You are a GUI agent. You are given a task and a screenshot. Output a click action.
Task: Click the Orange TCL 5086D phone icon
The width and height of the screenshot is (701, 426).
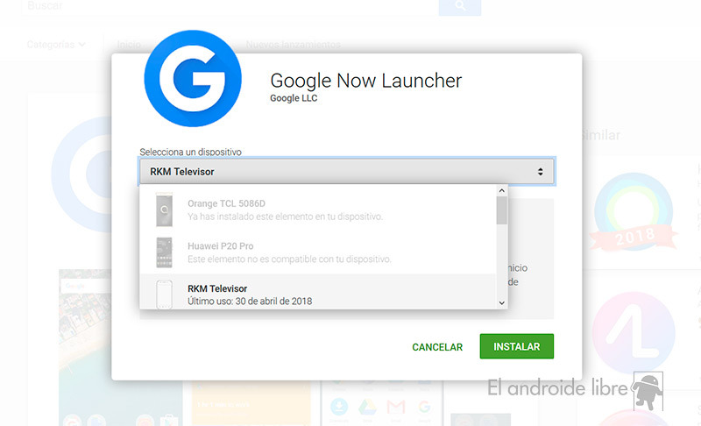(x=164, y=209)
